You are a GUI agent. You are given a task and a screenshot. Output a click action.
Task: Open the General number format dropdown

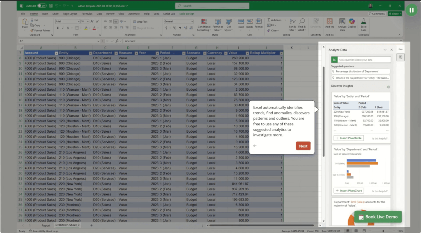coord(192,22)
